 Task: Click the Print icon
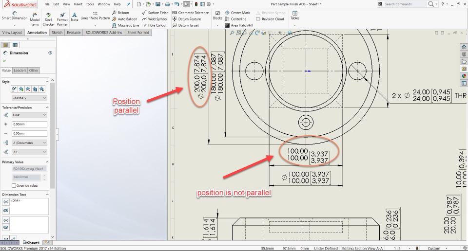pyautogui.click(x=167, y=4)
